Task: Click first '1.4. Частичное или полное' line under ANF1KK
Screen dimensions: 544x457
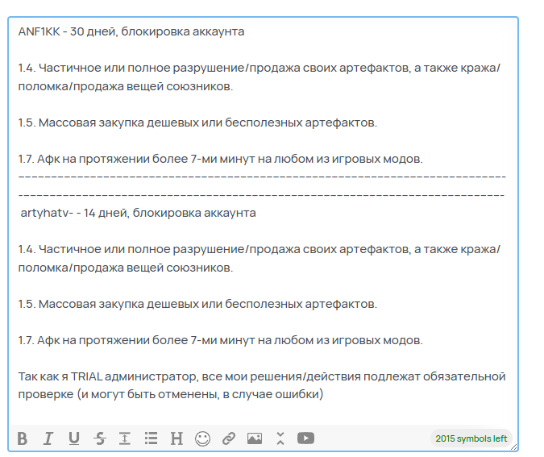Action: (260, 77)
